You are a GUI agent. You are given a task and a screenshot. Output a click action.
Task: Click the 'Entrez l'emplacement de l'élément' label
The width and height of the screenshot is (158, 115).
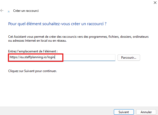coord(33,51)
